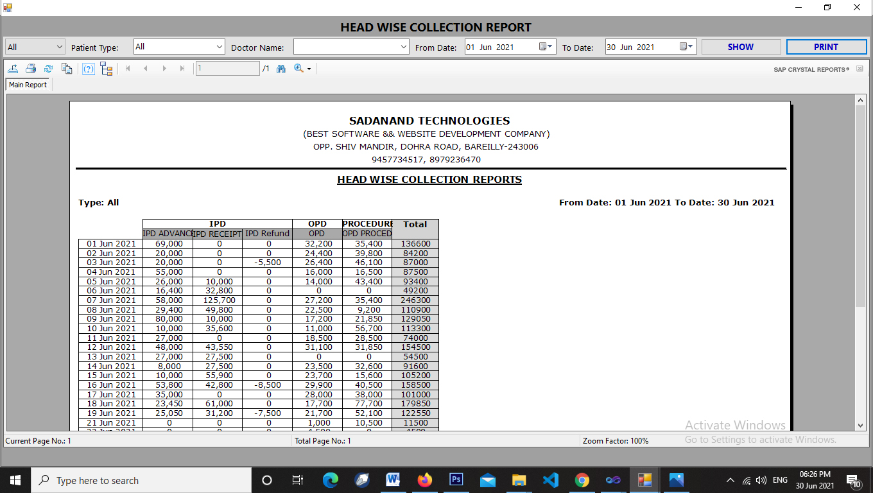Open Photos app from the taskbar

tap(677, 480)
